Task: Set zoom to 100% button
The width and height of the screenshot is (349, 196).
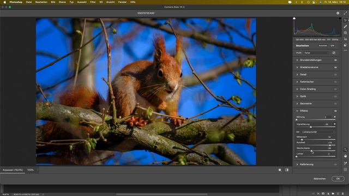Action: pyautogui.click(x=31, y=170)
